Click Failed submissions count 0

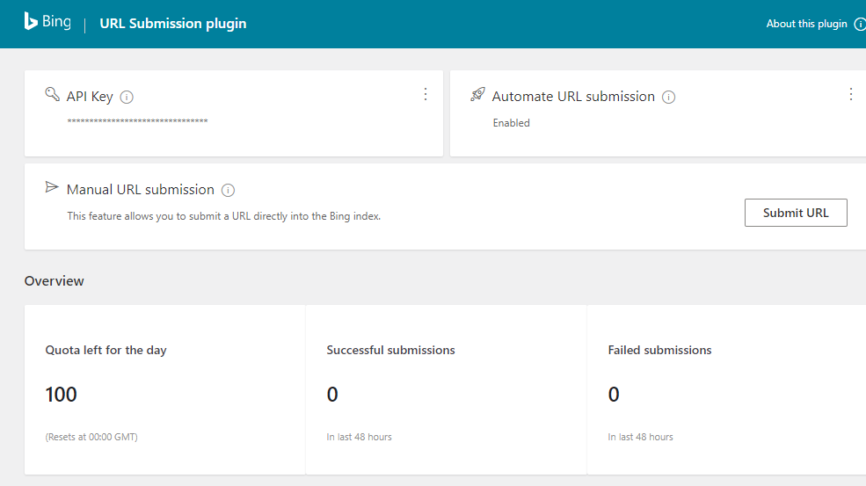(x=614, y=395)
